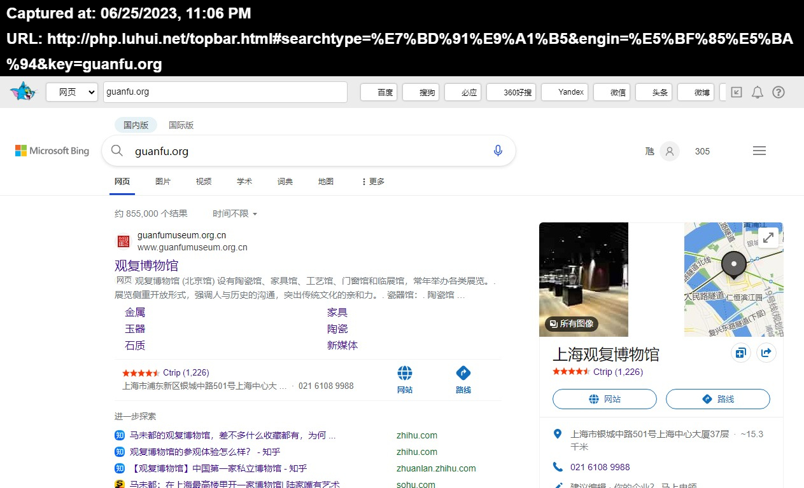Open 马未都:在上海最高楼 sohu link
Viewport: 804px width, 488px height.
234,484
